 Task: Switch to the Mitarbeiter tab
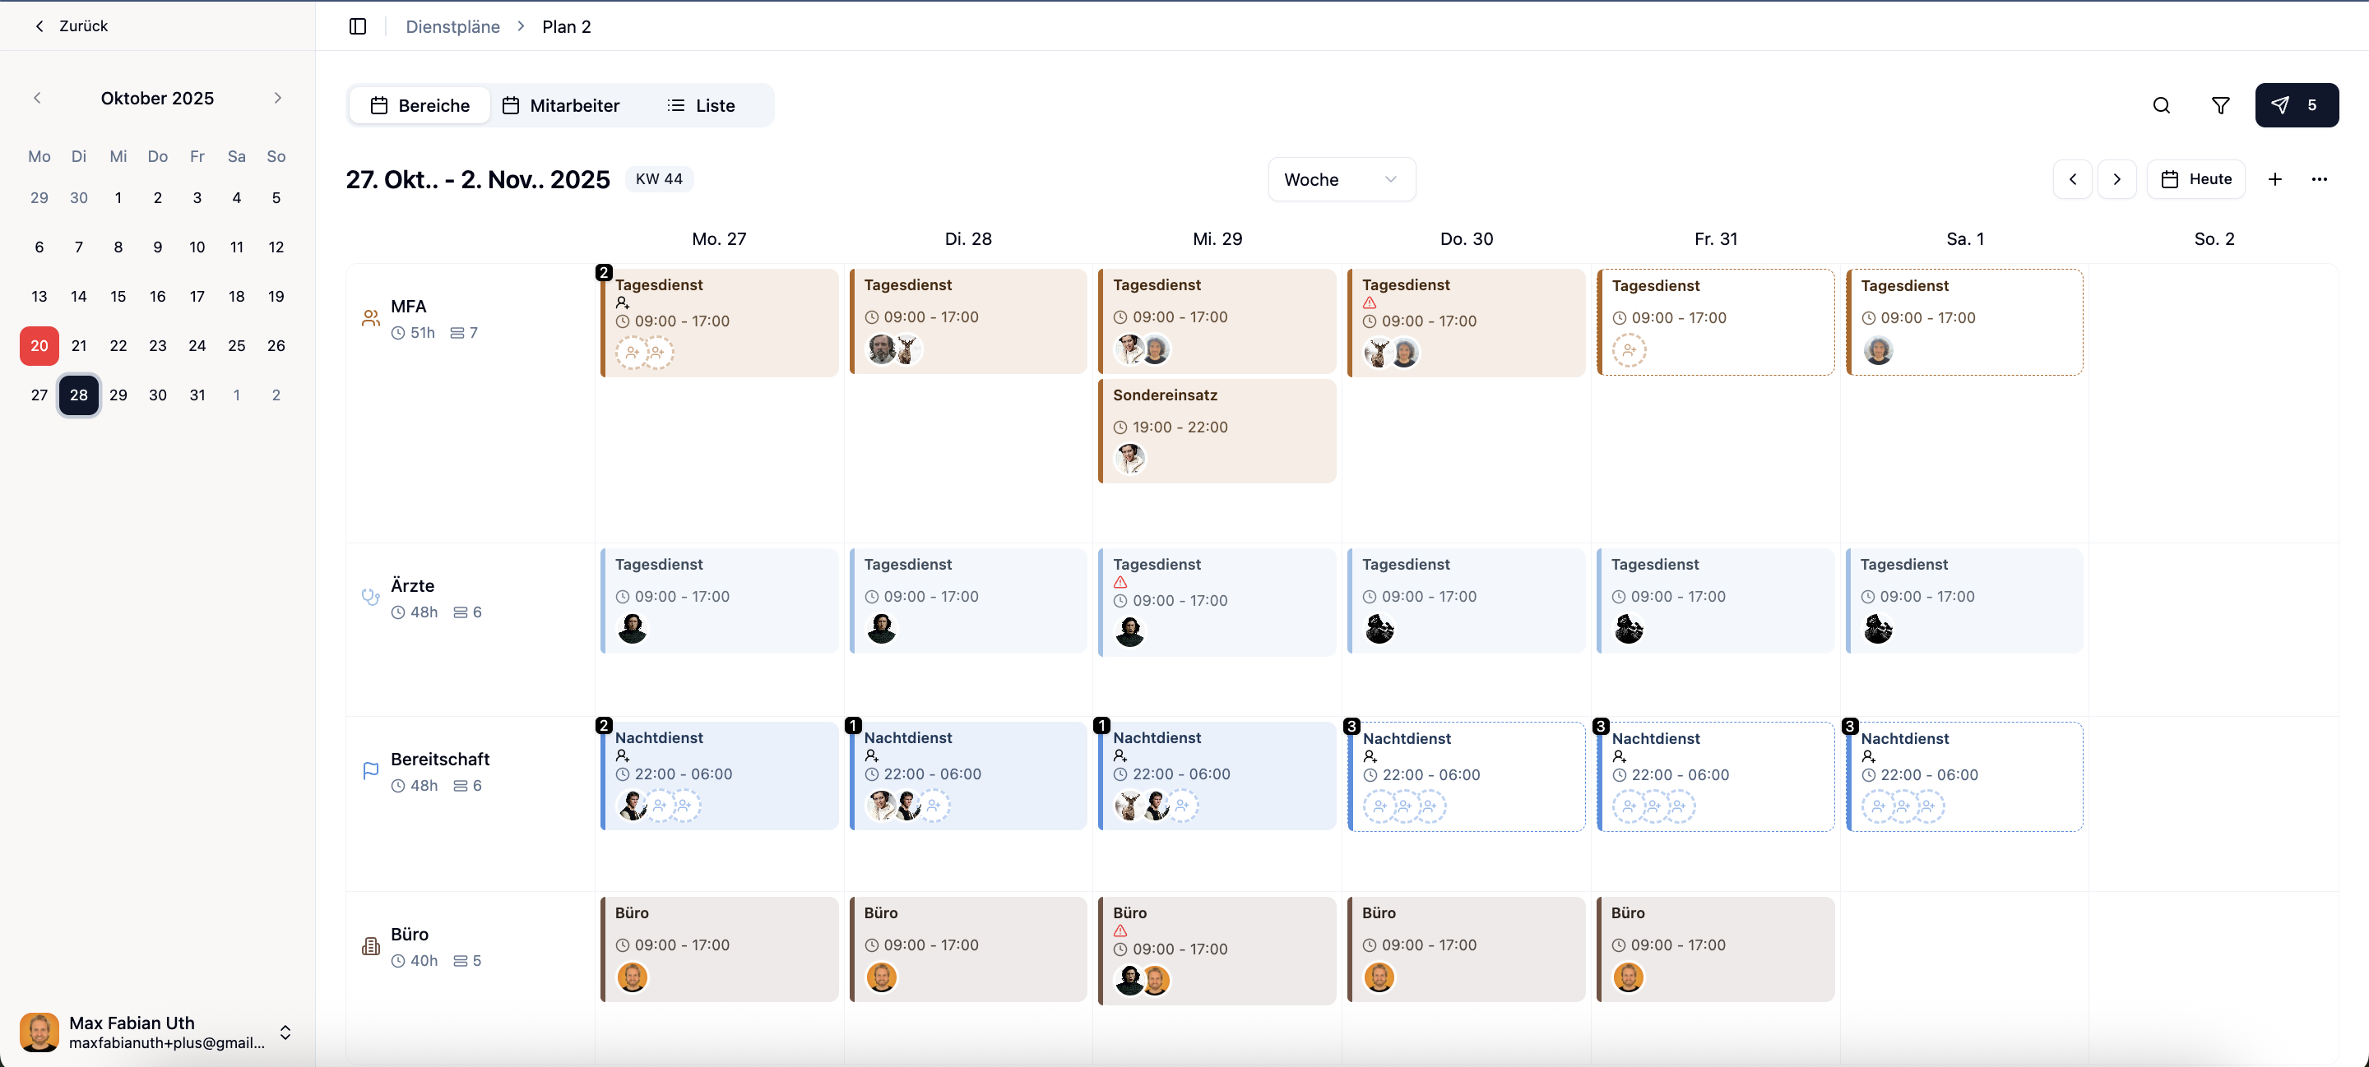(x=561, y=106)
